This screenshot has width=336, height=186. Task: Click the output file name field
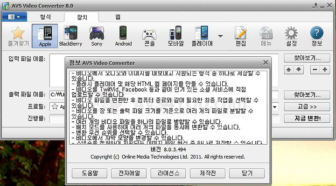58,94
